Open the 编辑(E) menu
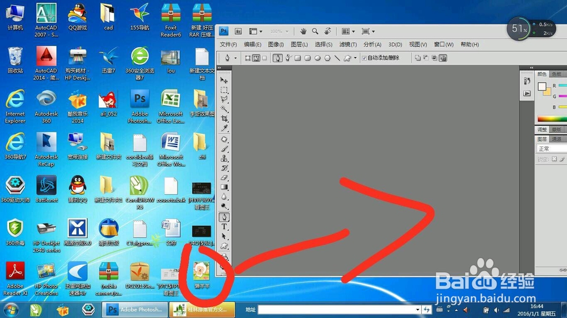This screenshot has width=567, height=318. [x=252, y=44]
